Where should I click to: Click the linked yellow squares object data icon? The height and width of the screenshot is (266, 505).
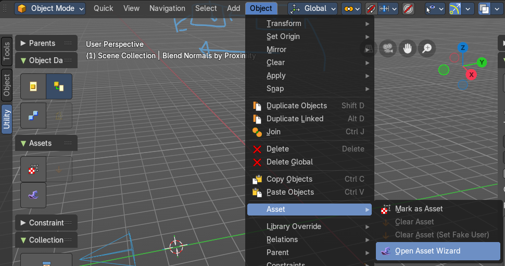point(59,86)
